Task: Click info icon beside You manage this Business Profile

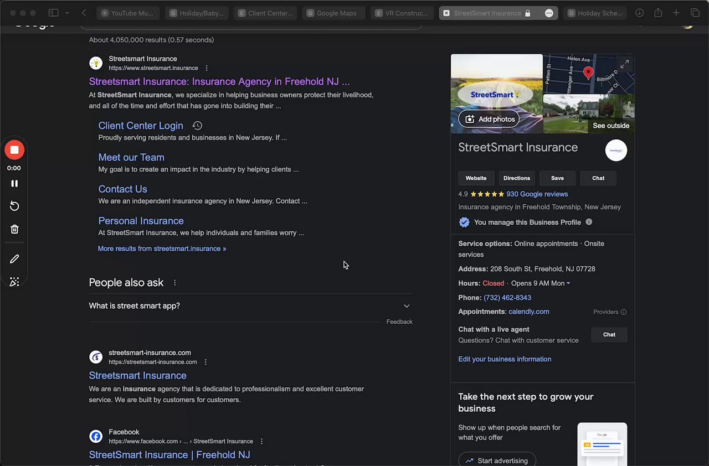Action: [589, 222]
